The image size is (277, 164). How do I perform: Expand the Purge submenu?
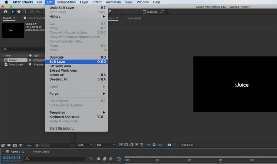[x=76, y=94]
